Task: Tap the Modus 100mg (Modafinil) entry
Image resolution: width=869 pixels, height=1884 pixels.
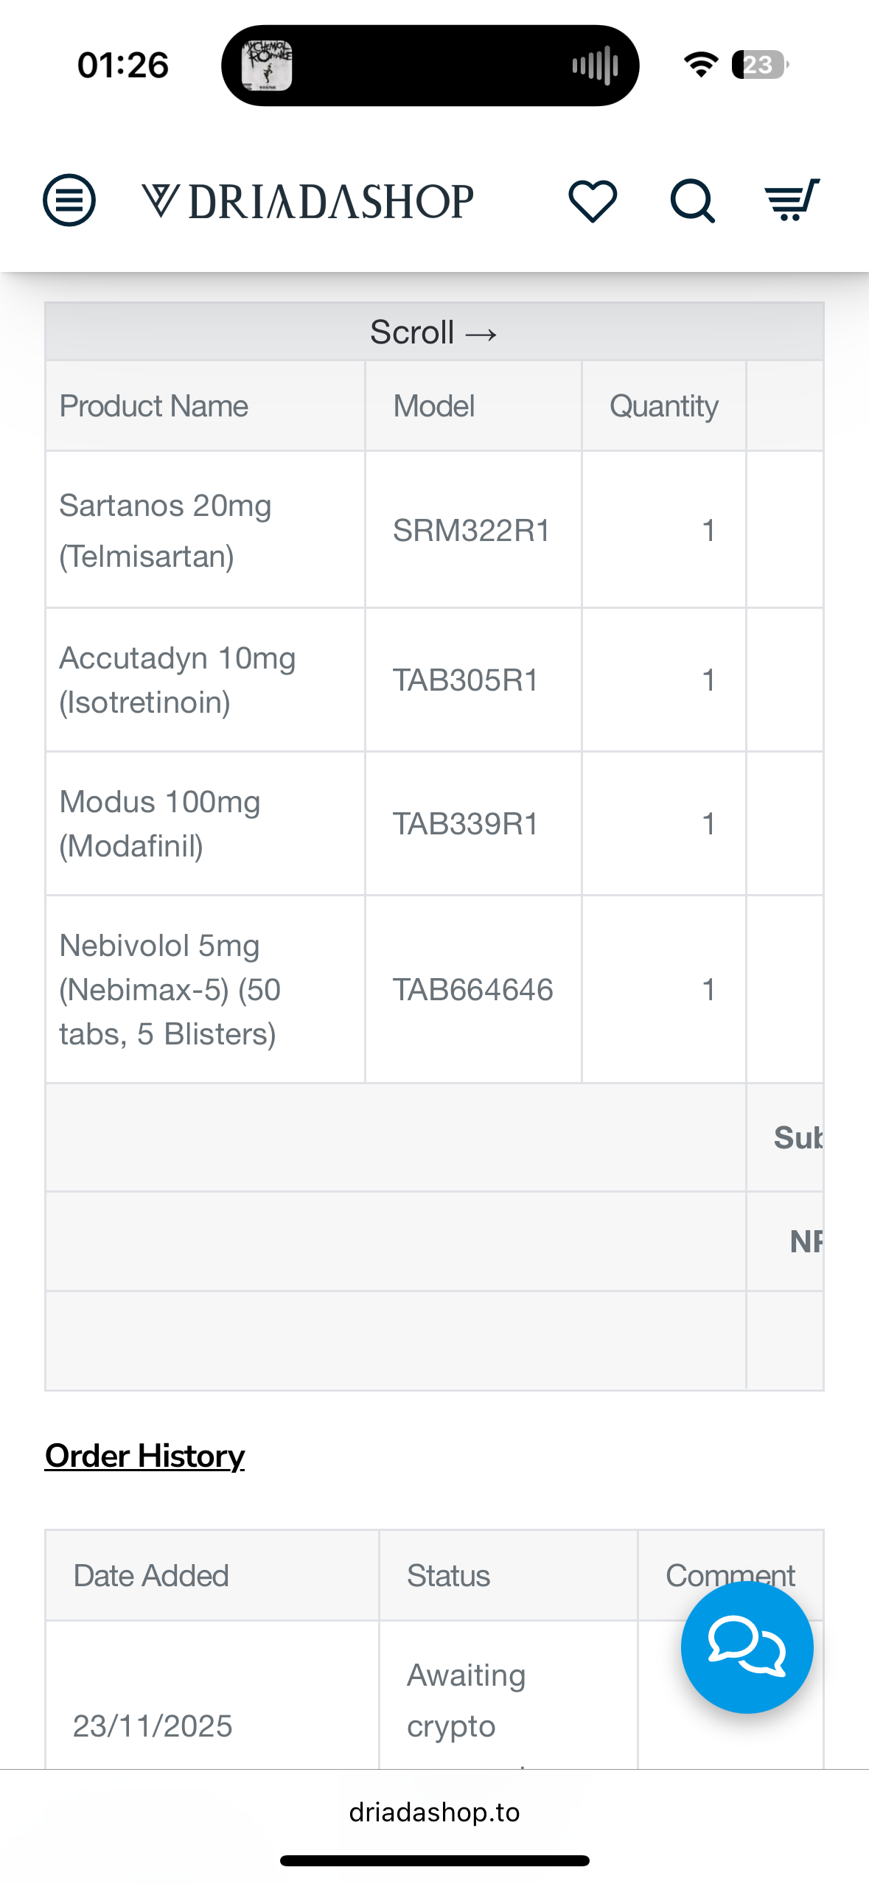Action: pyautogui.click(x=160, y=823)
